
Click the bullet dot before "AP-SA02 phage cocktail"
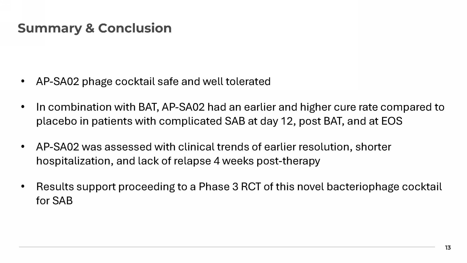click(23, 82)
